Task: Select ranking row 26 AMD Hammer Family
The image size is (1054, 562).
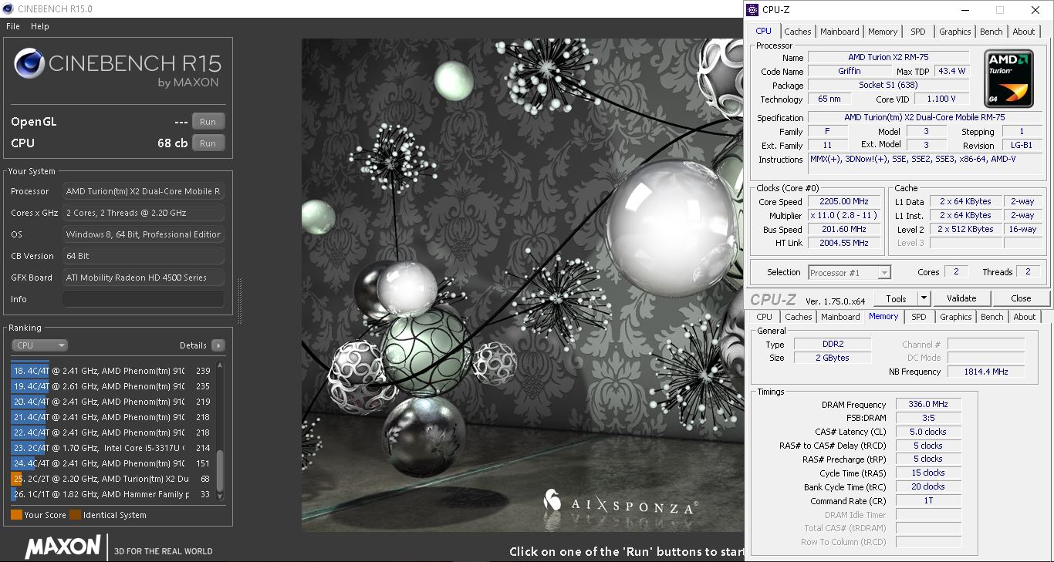Action: [113, 494]
